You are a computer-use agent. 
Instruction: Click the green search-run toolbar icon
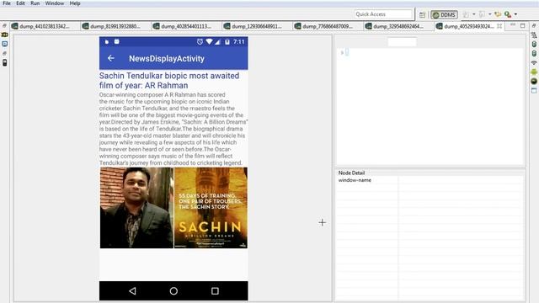click(x=508, y=14)
